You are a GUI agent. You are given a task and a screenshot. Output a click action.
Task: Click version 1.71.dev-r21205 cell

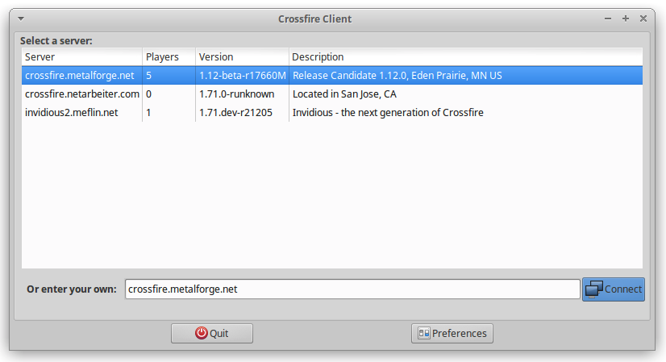point(235,112)
